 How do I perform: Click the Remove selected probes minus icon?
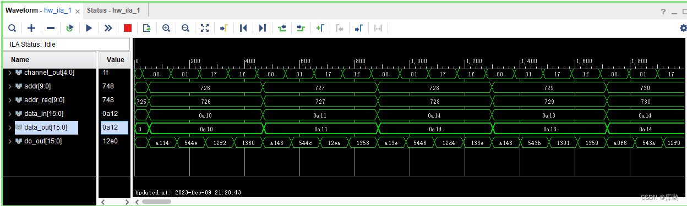(x=51, y=28)
